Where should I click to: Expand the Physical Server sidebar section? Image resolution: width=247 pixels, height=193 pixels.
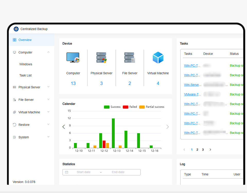(48, 87)
